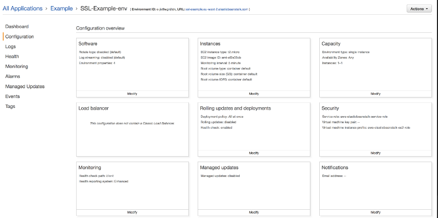Viewport: 438px width, 218px height.
Task: Click the SSL-Example-env environment name
Action: [103, 9]
